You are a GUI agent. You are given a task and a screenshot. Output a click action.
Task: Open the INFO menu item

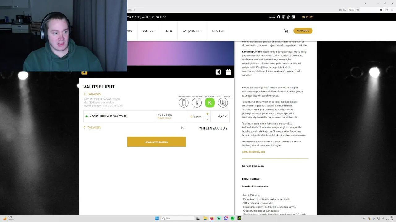tap(169, 31)
